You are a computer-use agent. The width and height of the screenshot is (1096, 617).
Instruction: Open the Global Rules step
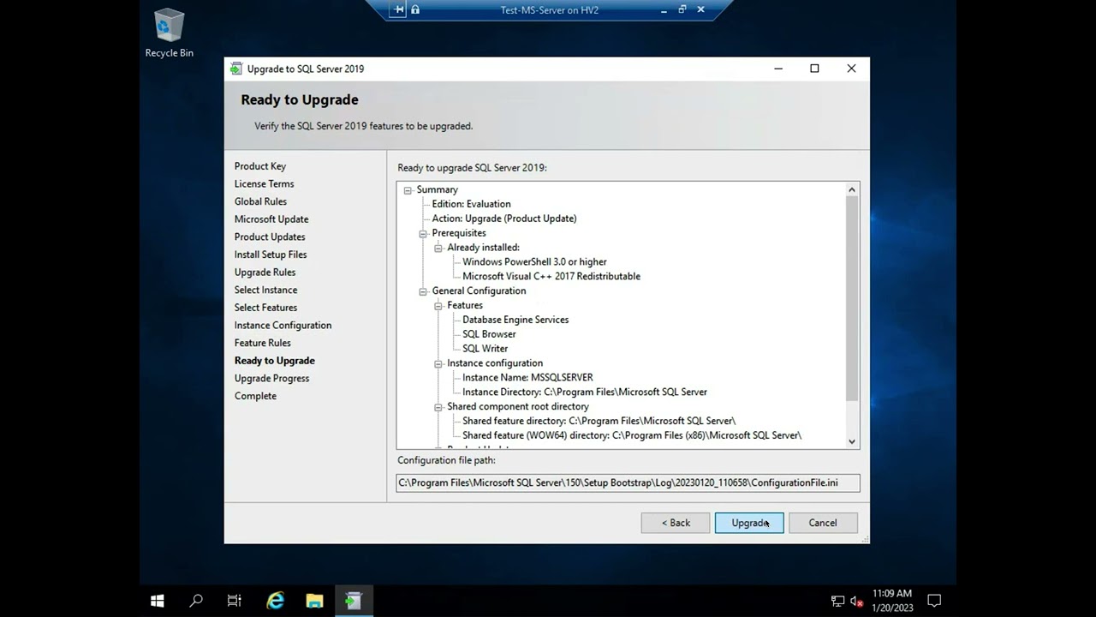(x=260, y=201)
